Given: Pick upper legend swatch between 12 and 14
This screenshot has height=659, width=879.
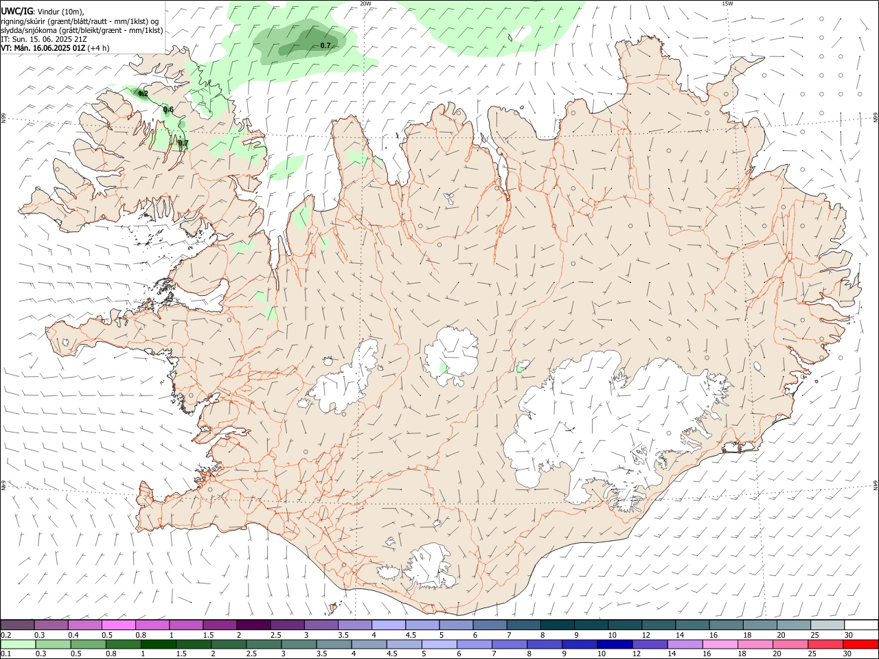Looking at the screenshot, I should pos(657,625).
